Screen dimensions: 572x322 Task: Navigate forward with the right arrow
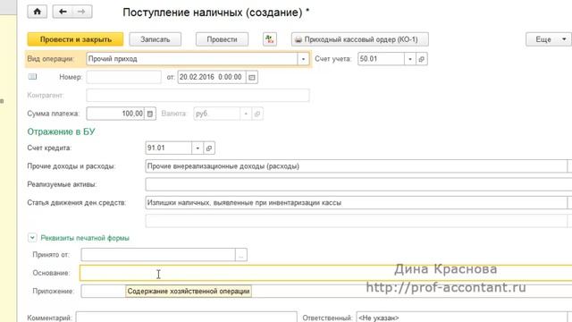click(81, 12)
